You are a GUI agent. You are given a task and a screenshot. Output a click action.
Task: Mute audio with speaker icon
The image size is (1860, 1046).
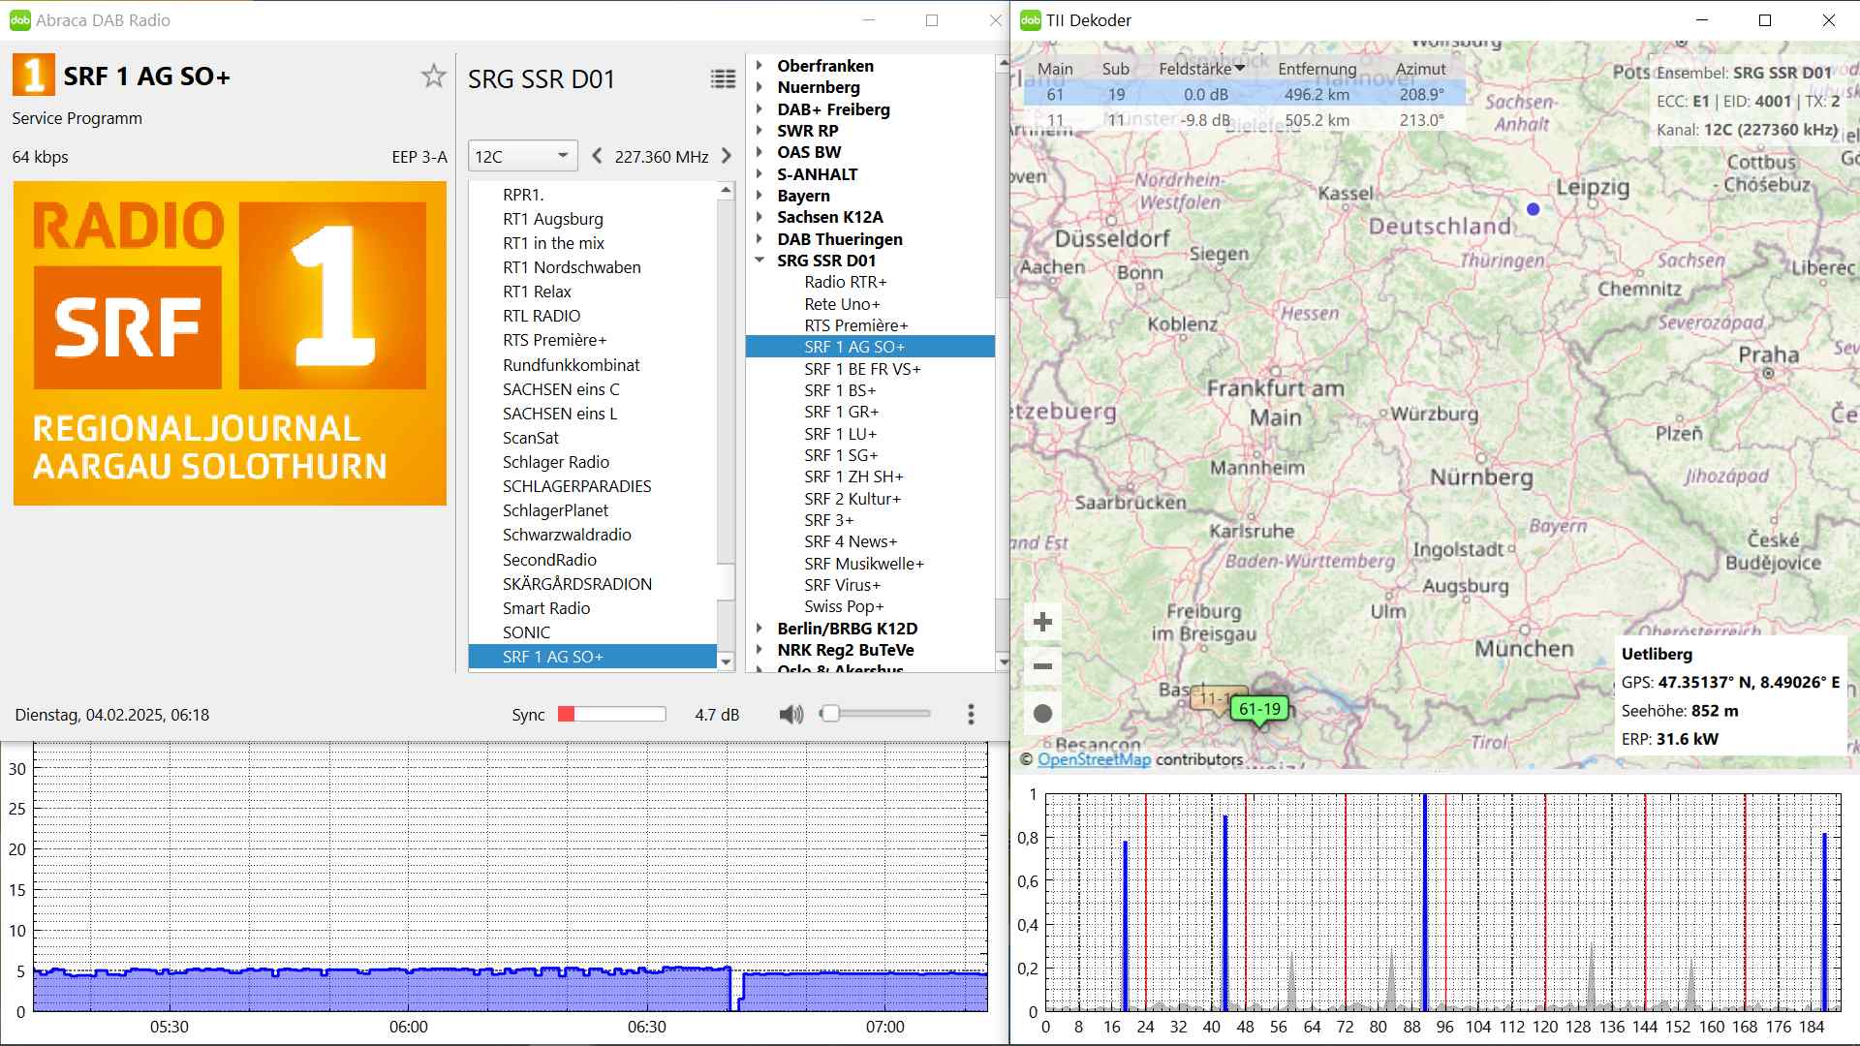[790, 715]
